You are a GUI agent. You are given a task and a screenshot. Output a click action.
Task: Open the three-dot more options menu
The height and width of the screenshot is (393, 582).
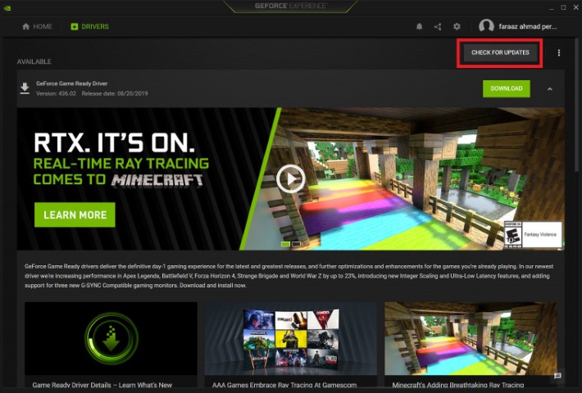tap(558, 53)
